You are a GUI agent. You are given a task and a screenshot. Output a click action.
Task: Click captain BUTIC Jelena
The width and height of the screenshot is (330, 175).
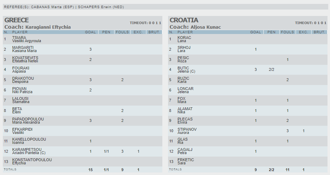pyautogui.click(x=186, y=70)
